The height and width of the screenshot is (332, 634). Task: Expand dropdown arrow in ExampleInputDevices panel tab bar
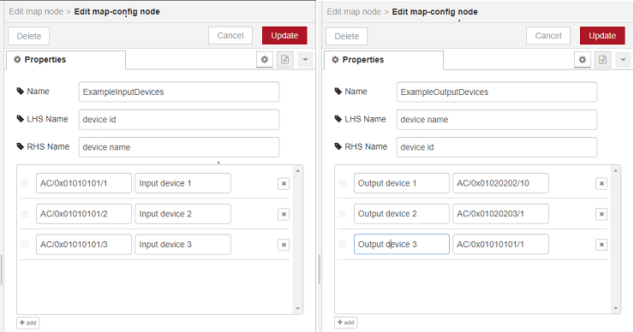305,60
